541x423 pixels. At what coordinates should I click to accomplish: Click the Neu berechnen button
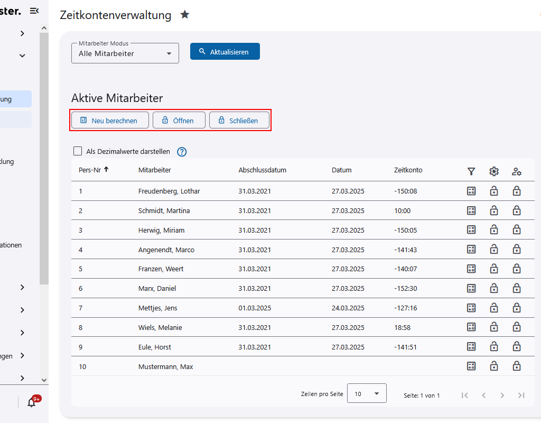(110, 121)
